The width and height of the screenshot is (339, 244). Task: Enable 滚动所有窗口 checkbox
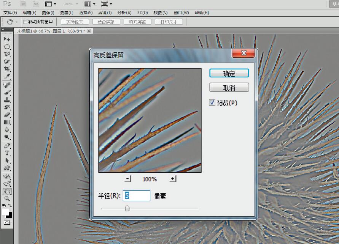coord(25,22)
